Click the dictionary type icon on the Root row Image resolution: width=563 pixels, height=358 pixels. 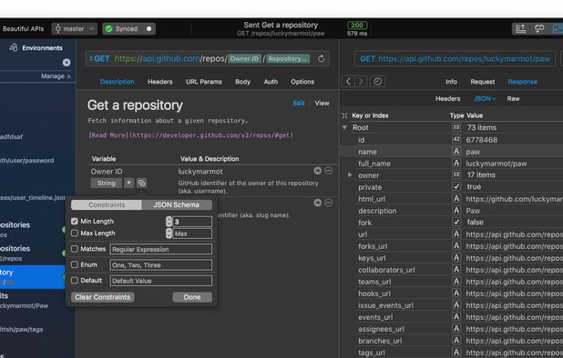pos(456,127)
